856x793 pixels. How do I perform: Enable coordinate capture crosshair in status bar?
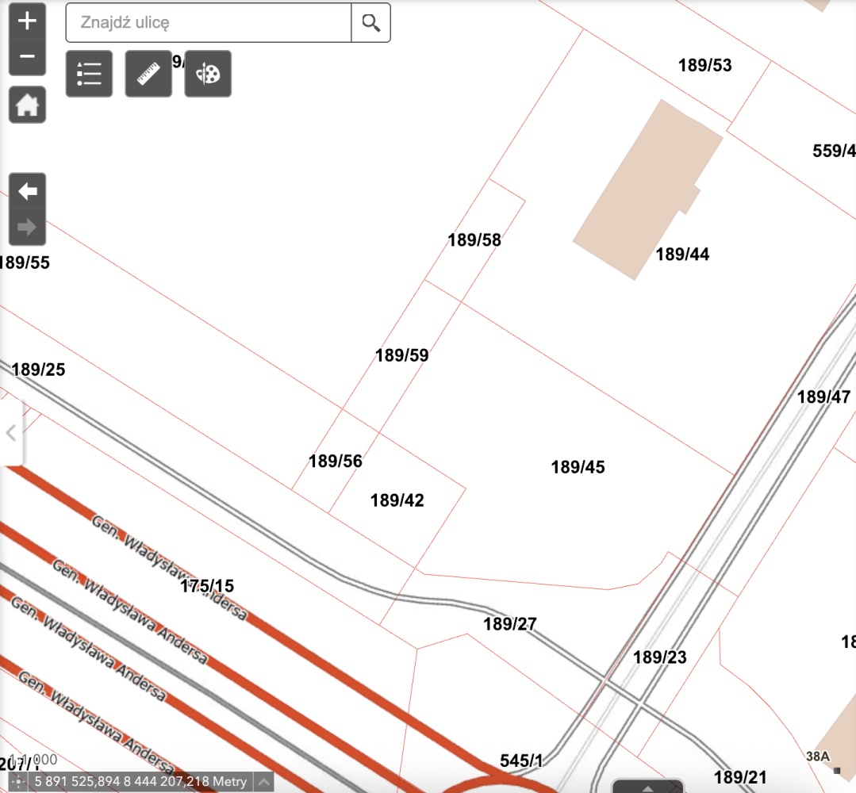[17, 782]
